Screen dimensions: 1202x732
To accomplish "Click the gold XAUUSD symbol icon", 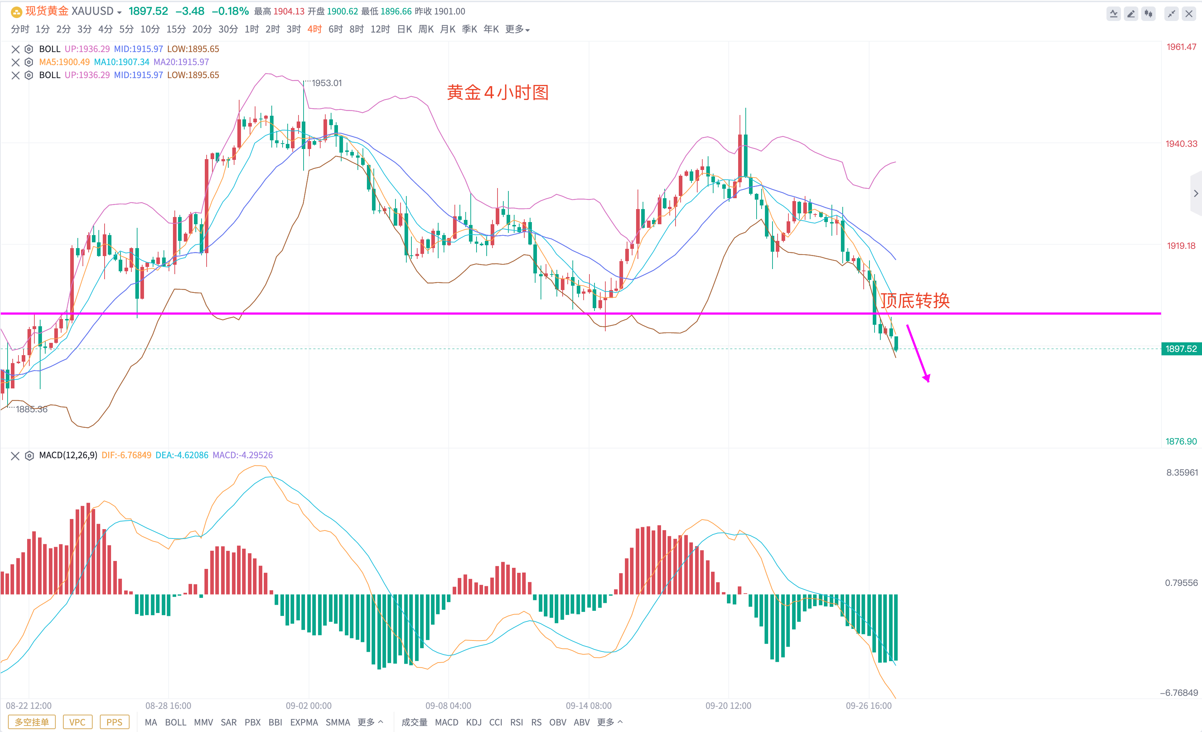I will [x=16, y=11].
